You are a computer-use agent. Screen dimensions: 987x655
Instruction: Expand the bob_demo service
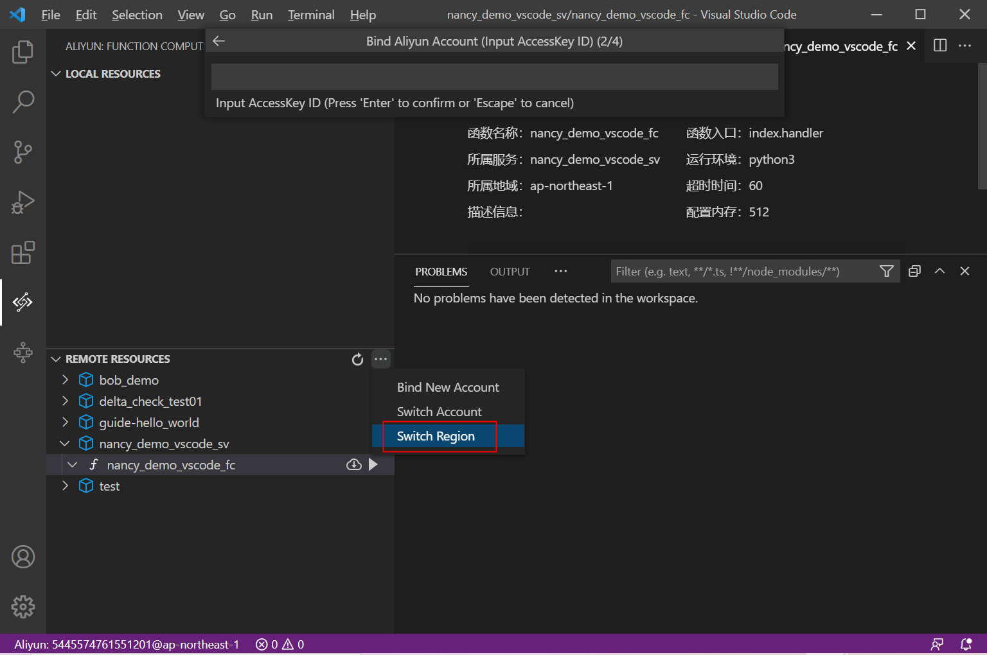click(65, 380)
